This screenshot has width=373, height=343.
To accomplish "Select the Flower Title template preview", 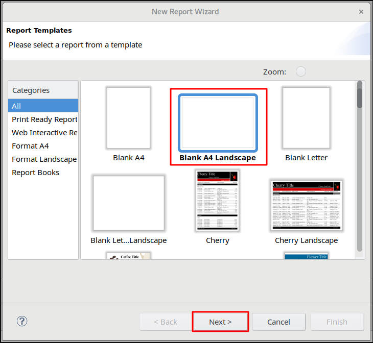I will pyautogui.click(x=306, y=256).
